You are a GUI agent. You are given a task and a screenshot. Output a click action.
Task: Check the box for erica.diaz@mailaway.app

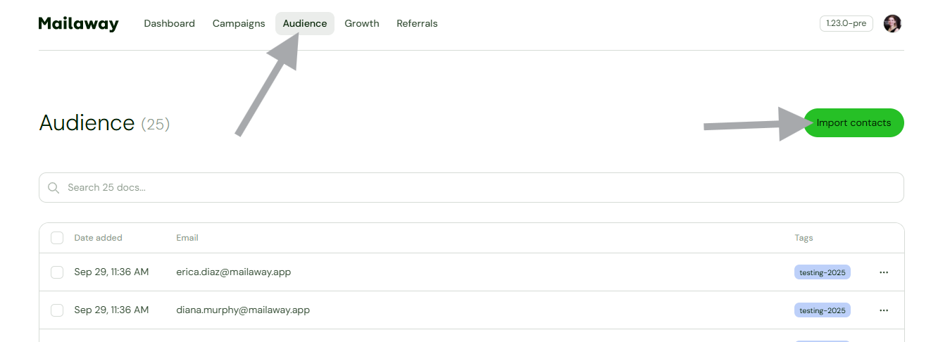point(57,272)
